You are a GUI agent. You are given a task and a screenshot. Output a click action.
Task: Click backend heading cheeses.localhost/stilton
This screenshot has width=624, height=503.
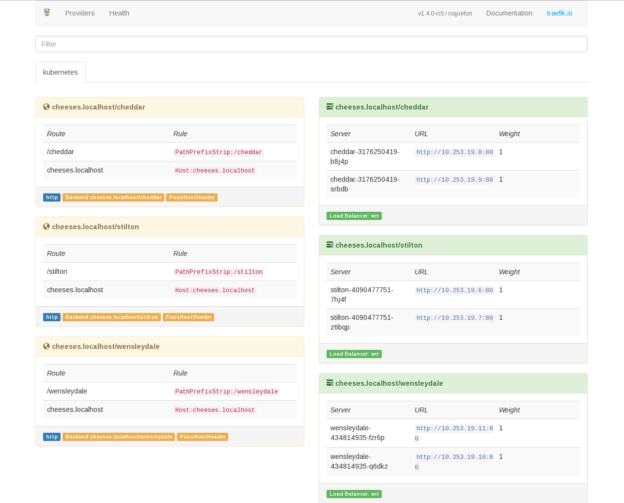click(379, 245)
